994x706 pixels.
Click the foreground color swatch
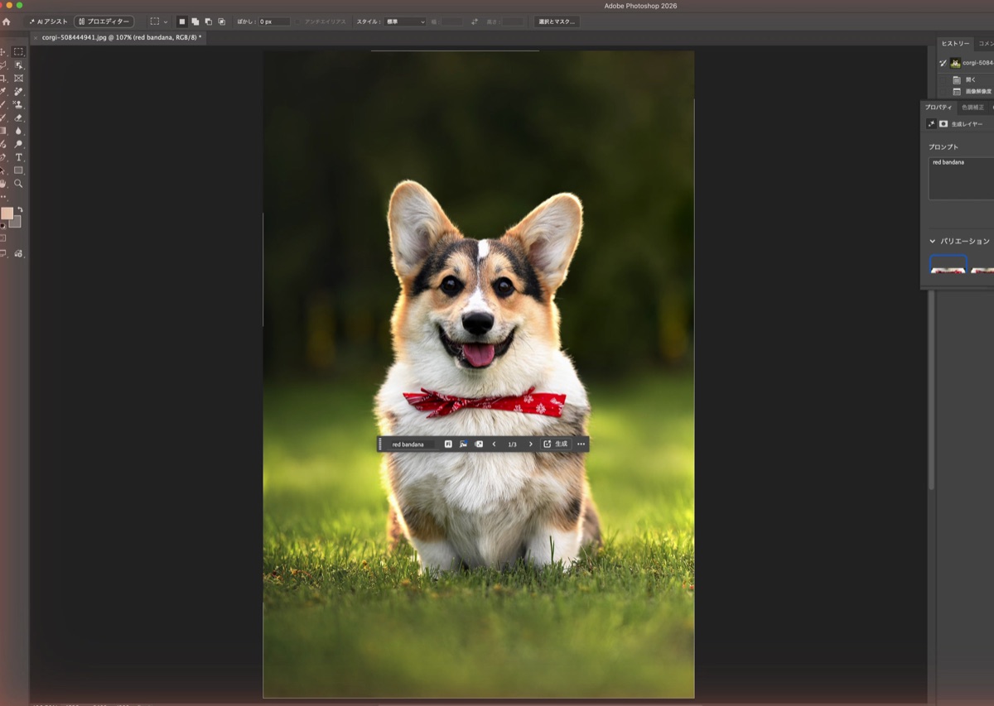coord(7,214)
